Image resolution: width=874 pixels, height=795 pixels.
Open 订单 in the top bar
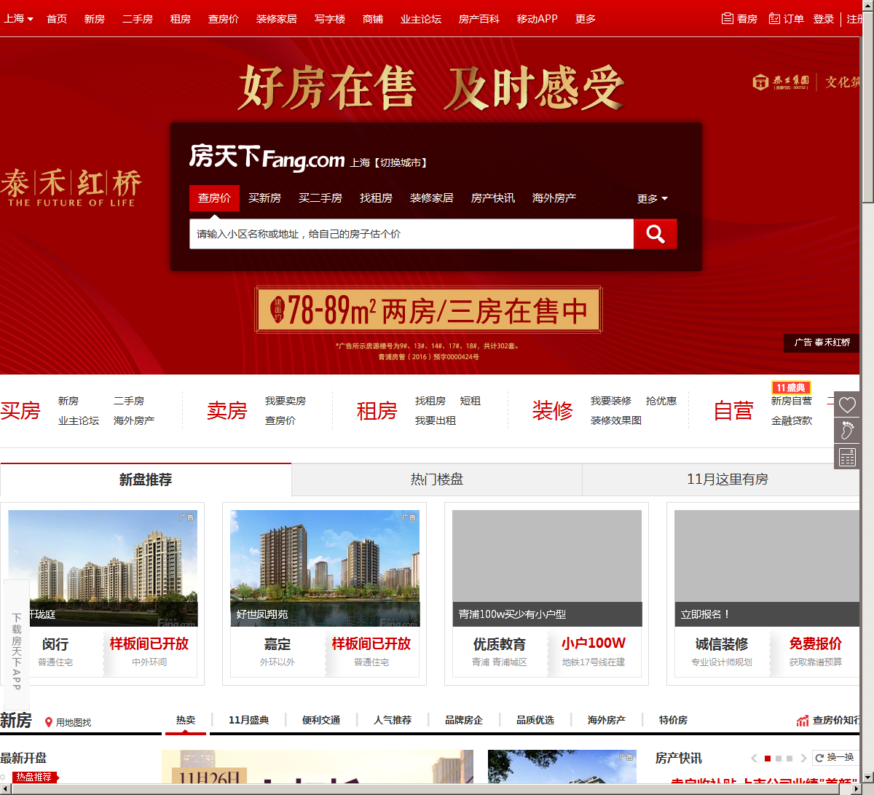(786, 19)
